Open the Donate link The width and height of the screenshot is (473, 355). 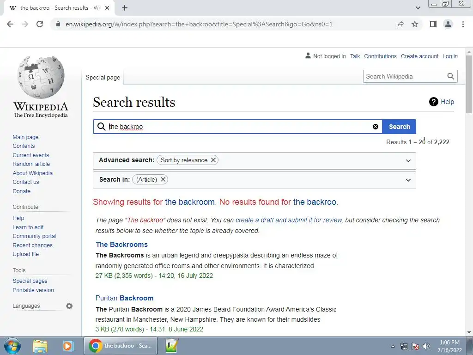pos(21,191)
